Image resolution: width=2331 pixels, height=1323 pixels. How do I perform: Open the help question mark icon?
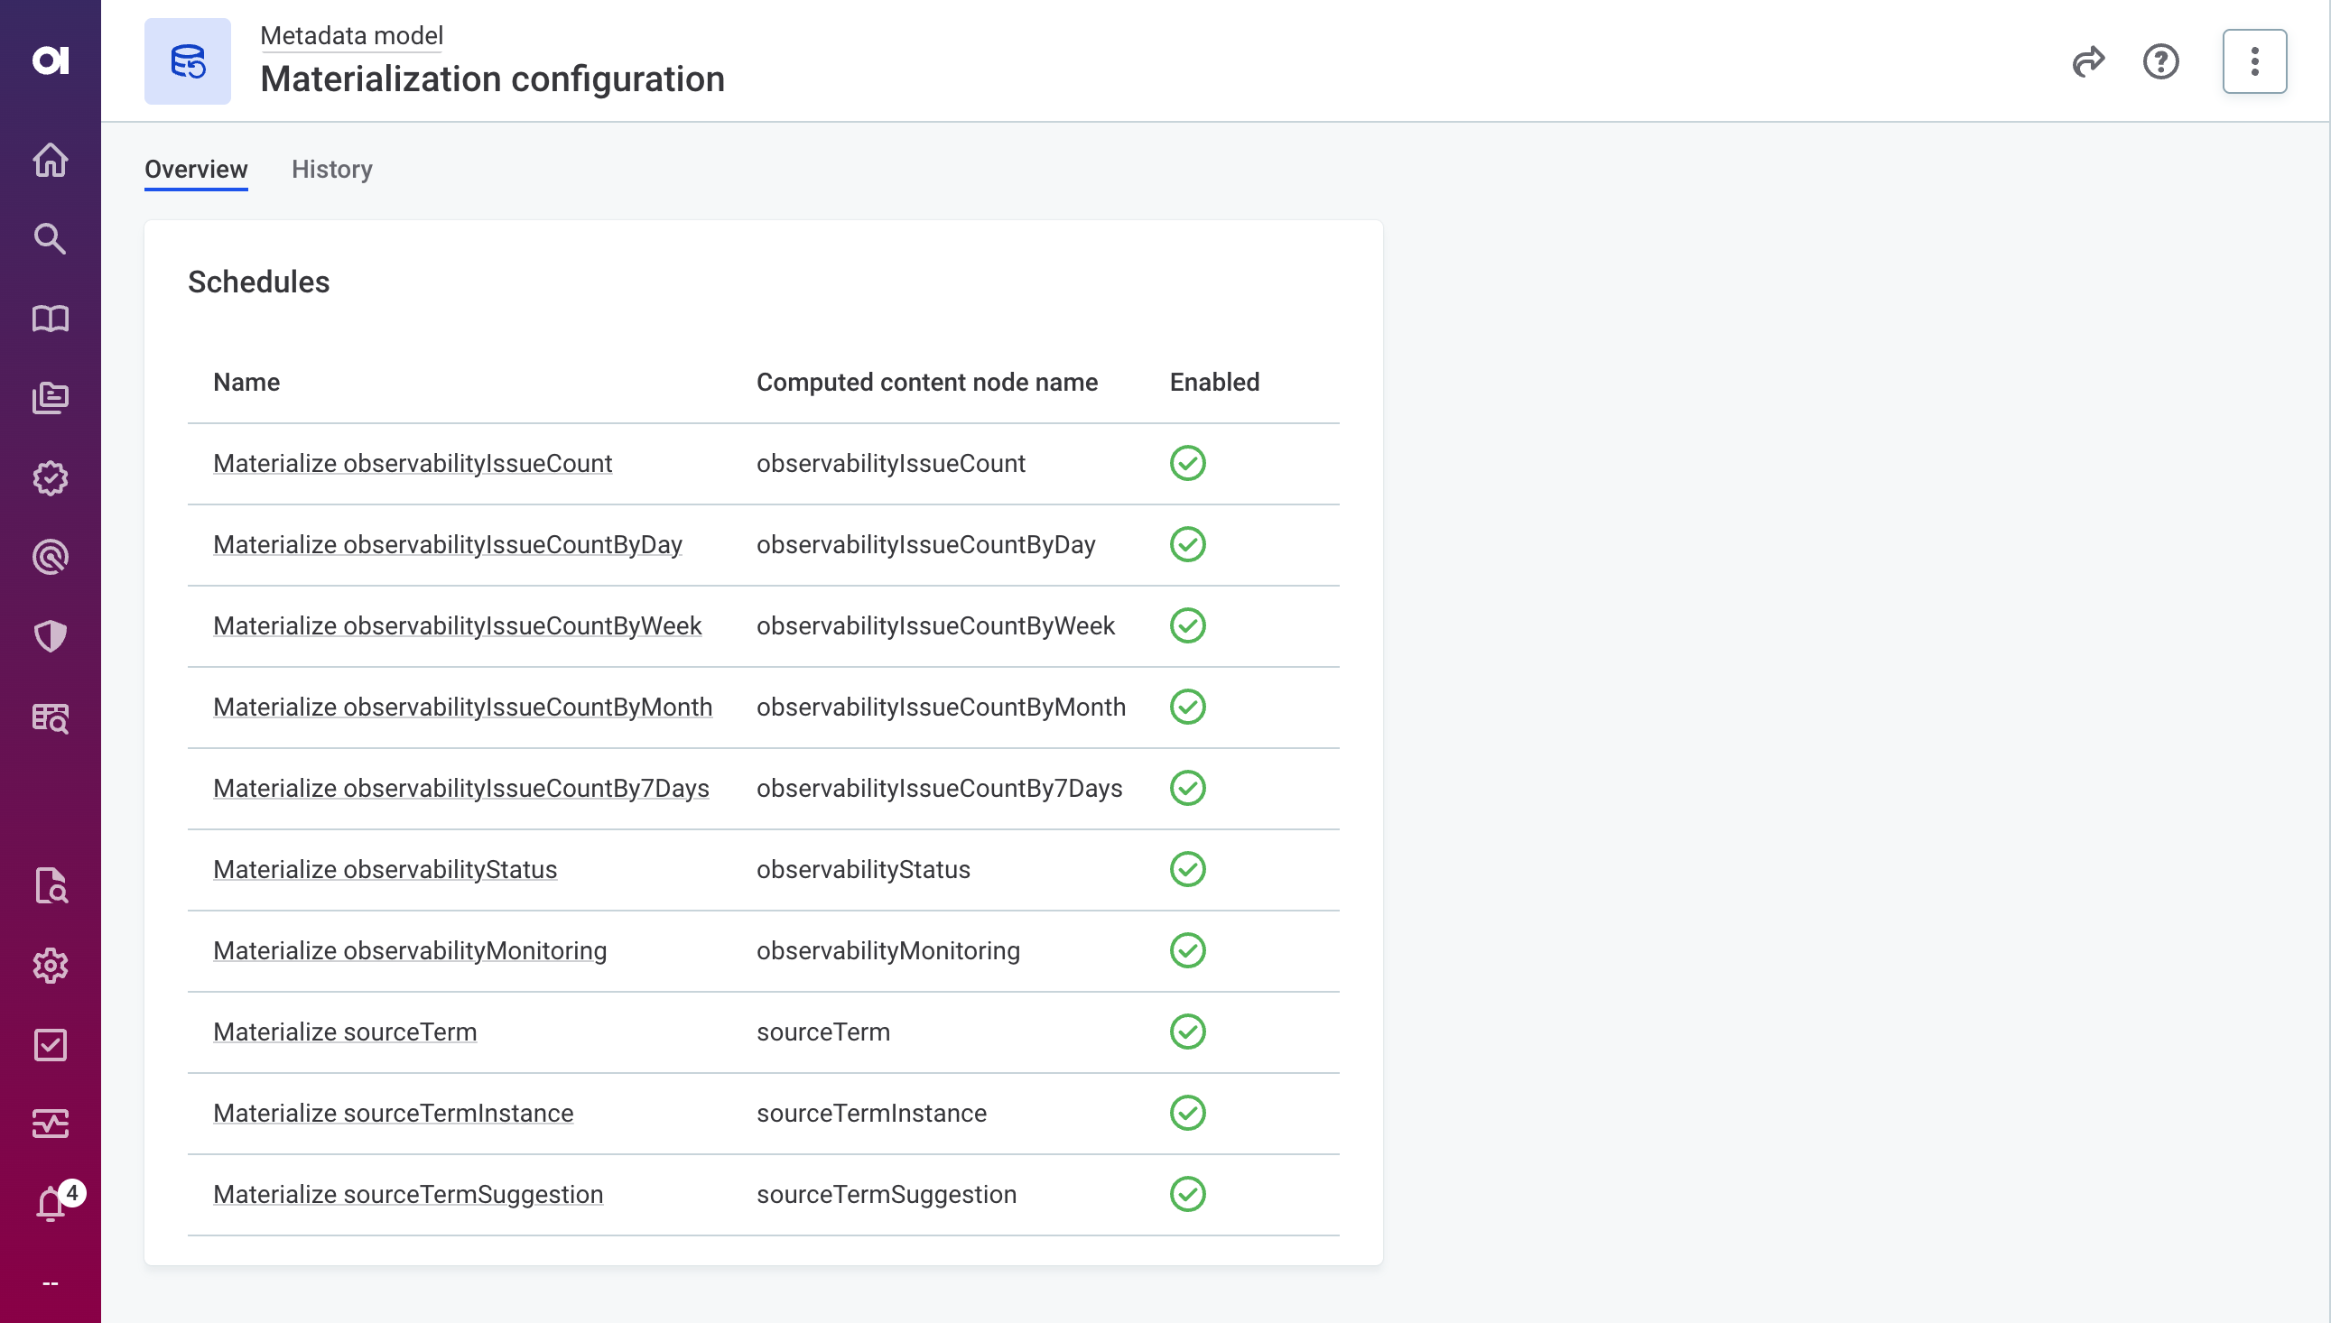click(x=2161, y=61)
